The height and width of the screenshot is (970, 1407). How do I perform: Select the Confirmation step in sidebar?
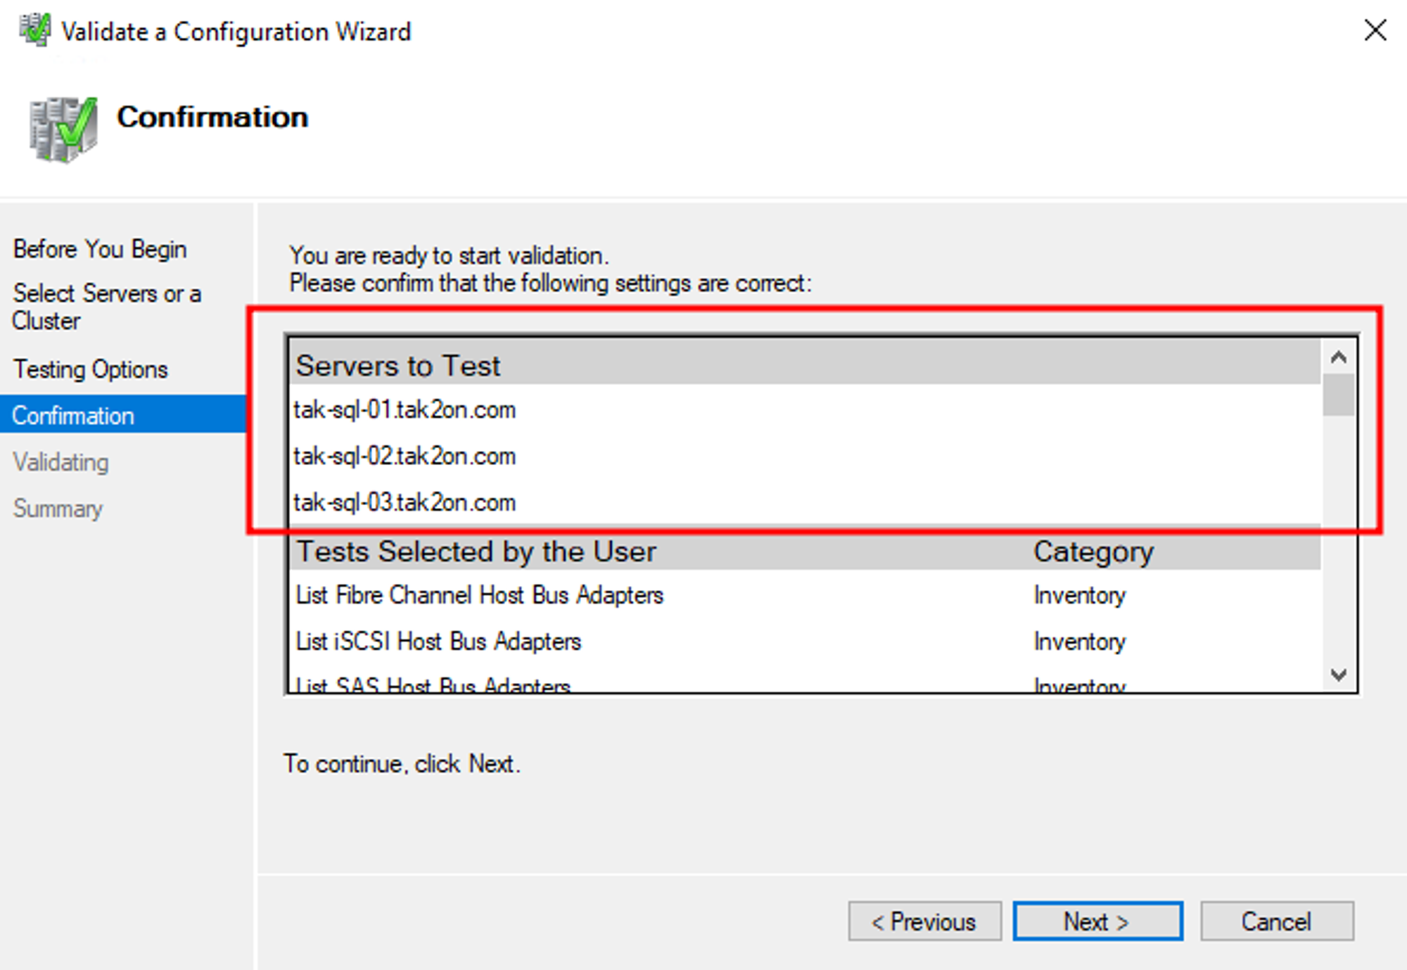pos(73,415)
